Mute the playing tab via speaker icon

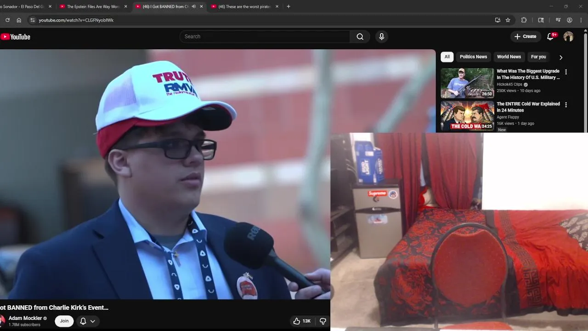point(193,7)
